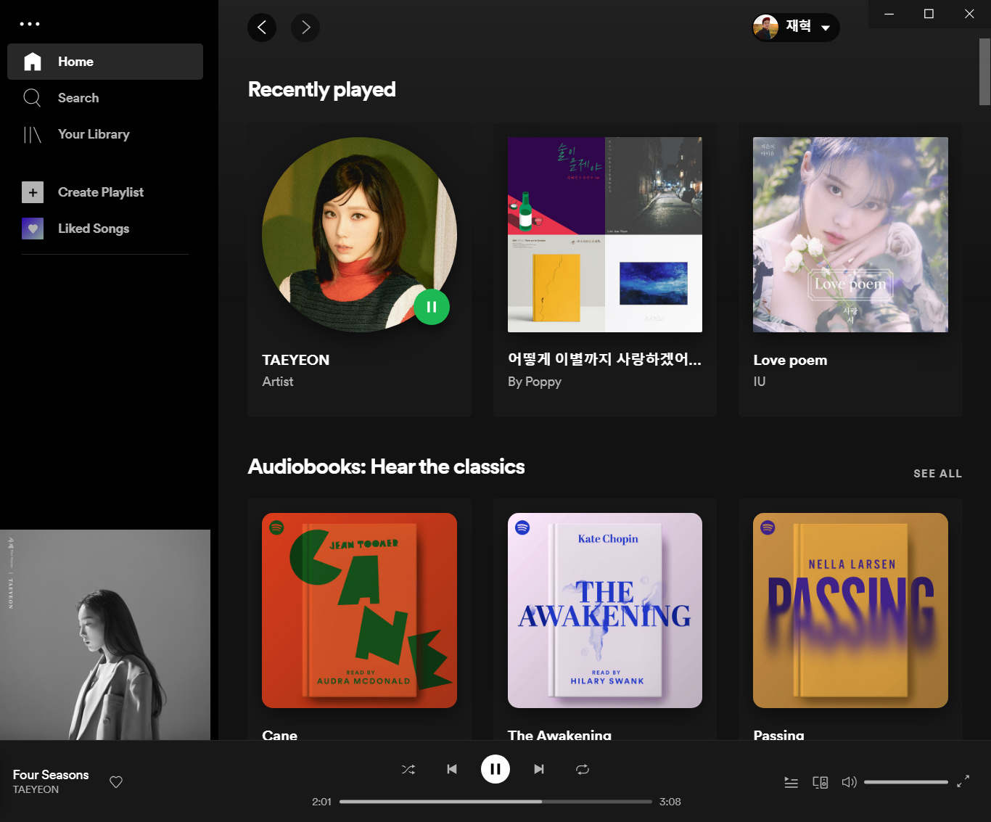Image resolution: width=991 pixels, height=822 pixels.
Task: Click the Home house icon
Action: (33, 62)
